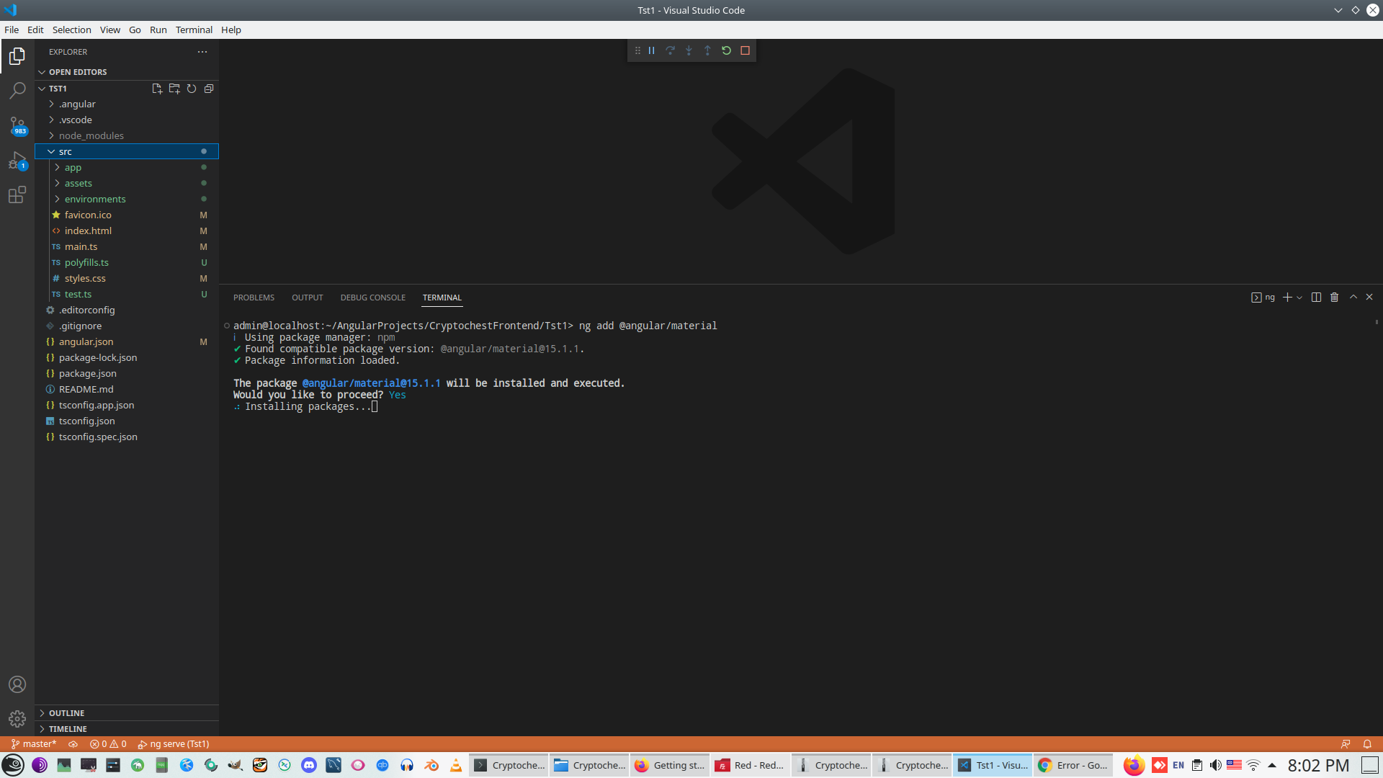Expand the OUTLINE section
Viewport: 1383px width, 778px height.
click(x=66, y=713)
